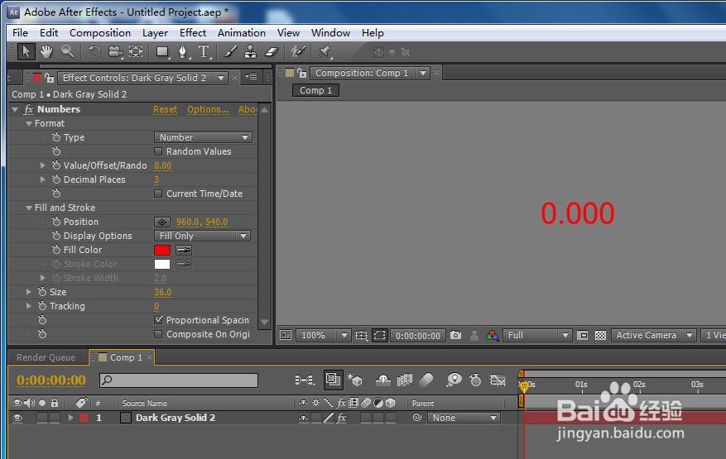
Task: Open the Composition menu
Action: (x=100, y=33)
